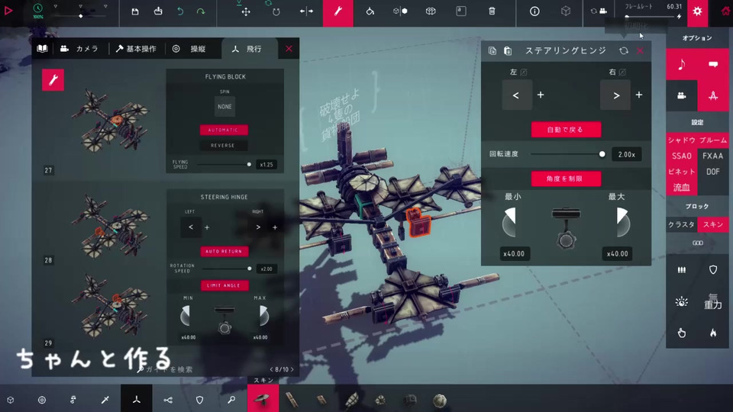Switch to the カメラ tab

[x=80, y=49]
